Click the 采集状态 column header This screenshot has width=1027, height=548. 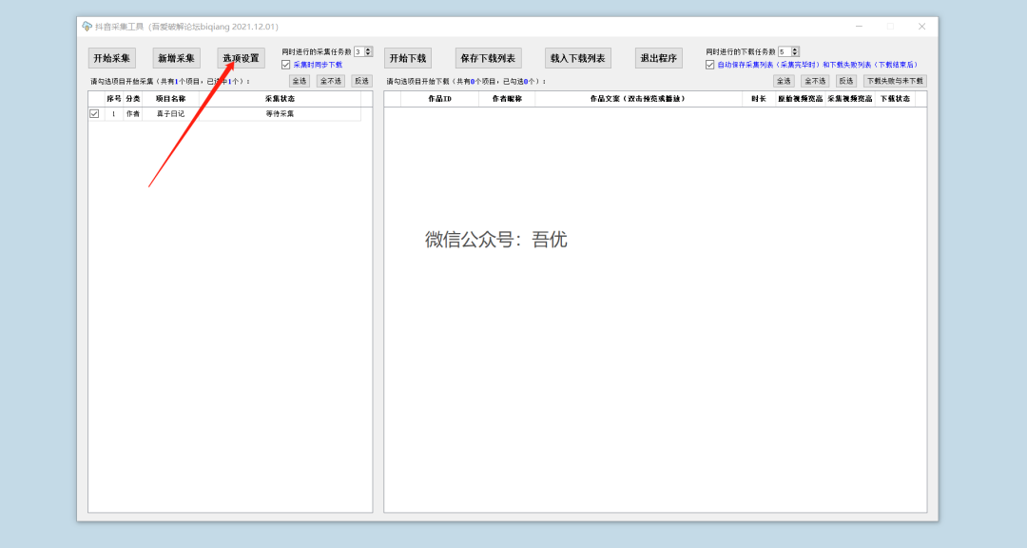click(x=280, y=99)
